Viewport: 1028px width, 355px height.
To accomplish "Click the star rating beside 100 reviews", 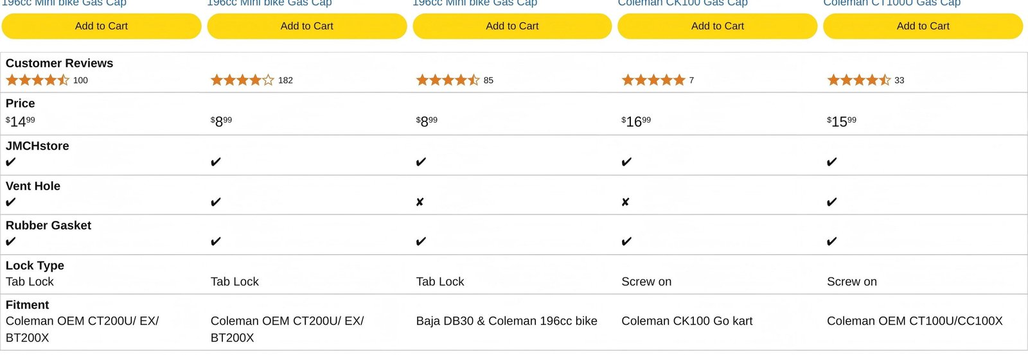I will point(37,80).
